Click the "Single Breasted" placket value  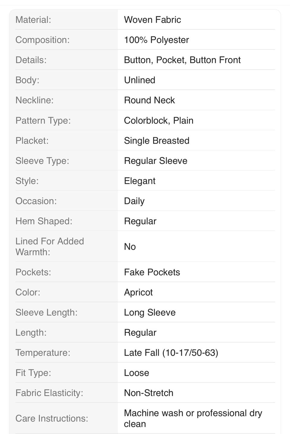tap(156, 141)
